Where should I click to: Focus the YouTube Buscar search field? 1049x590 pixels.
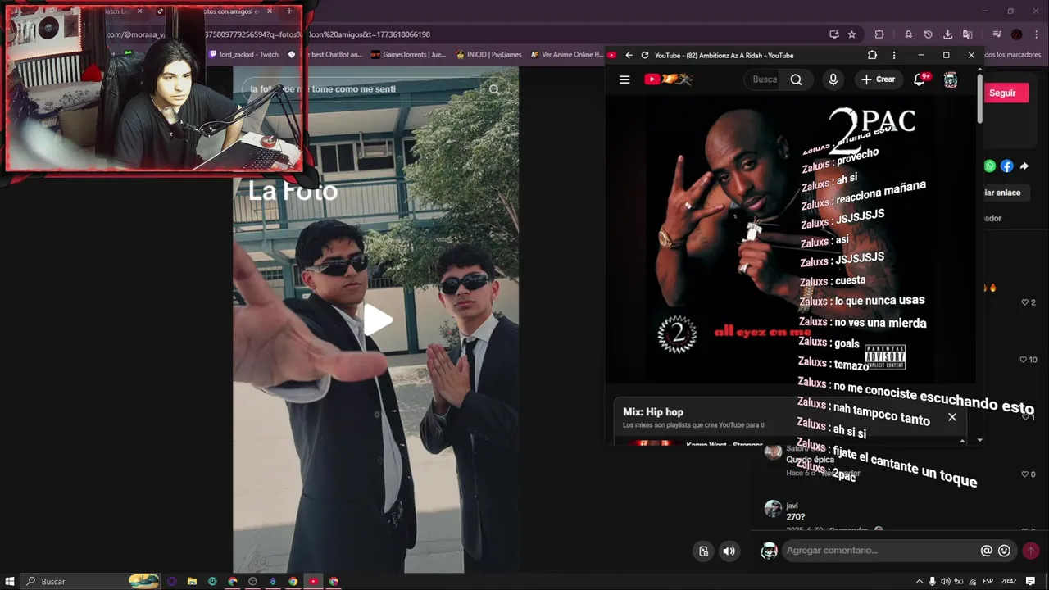[764, 79]
